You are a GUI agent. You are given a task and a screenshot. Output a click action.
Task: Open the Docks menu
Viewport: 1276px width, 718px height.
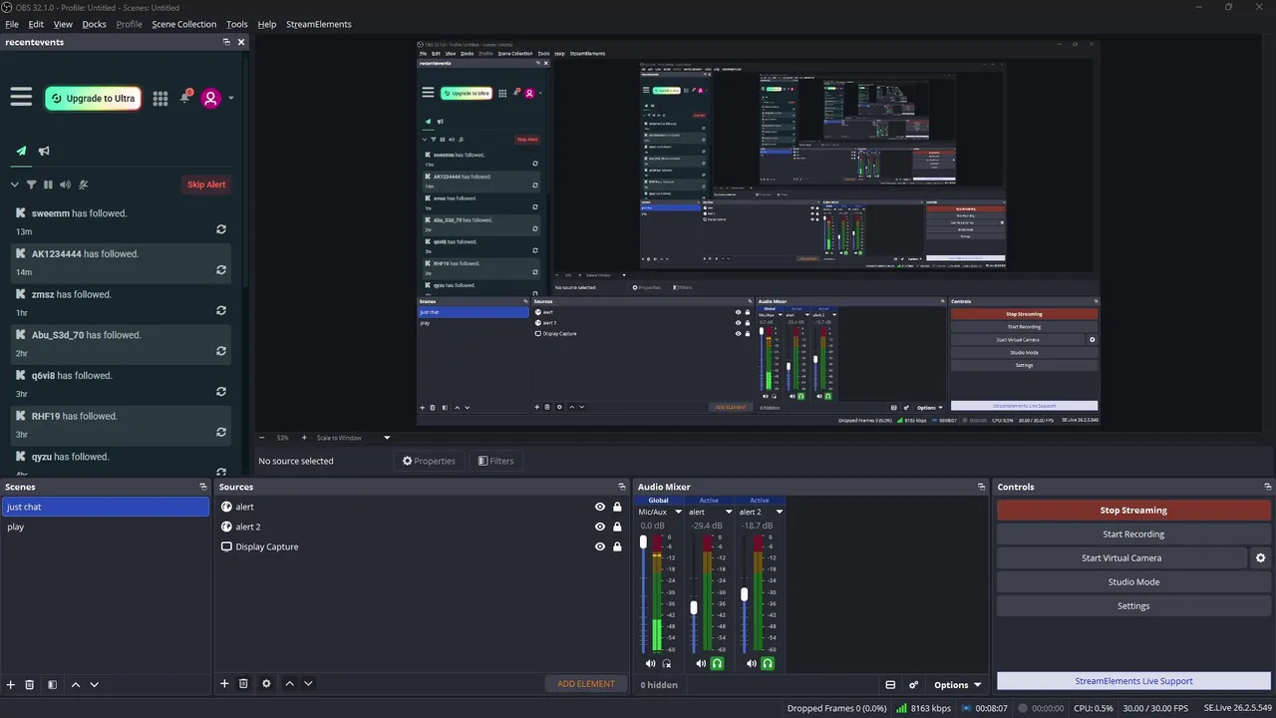(94, 24)
